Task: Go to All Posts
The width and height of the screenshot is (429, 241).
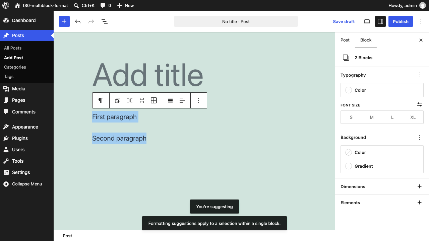Action: click(13, 48)
